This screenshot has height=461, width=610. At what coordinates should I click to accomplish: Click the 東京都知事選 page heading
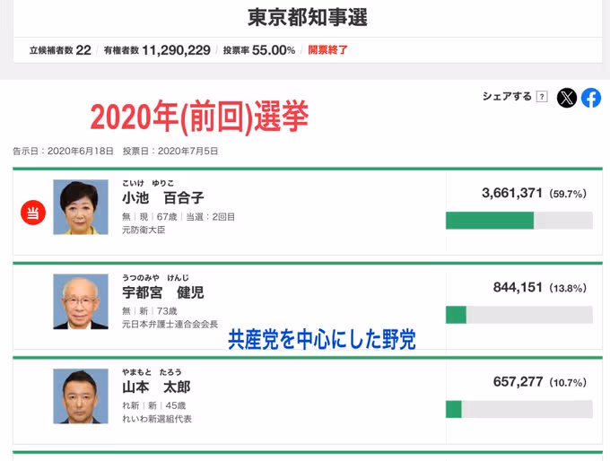[307, 17]
